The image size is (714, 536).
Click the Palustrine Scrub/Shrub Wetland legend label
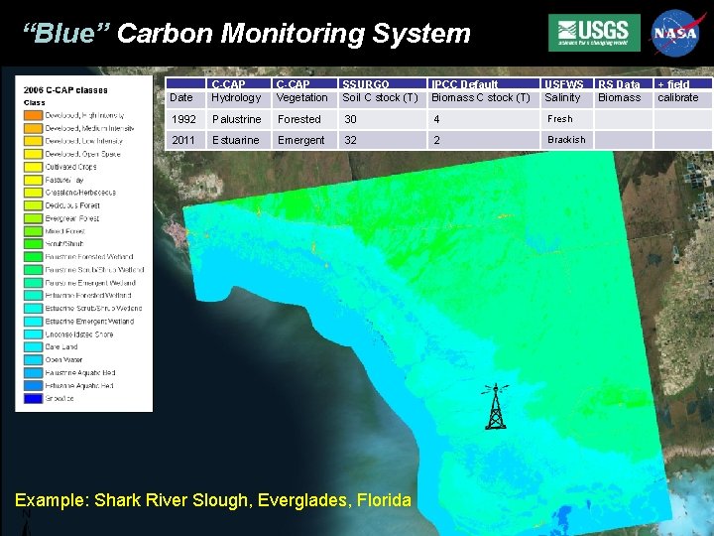[x=95, y=270]
